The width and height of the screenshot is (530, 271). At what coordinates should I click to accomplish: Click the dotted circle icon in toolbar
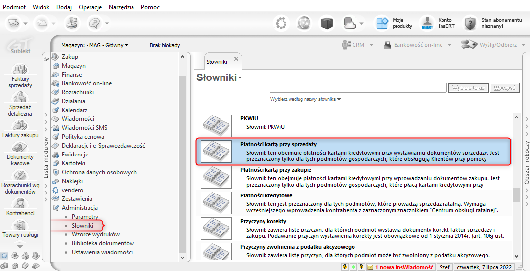[281, 23]
